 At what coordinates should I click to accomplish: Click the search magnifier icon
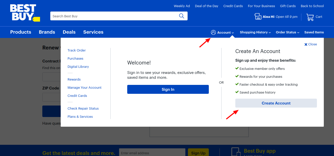pyautogui.click(x=182, y=16)
